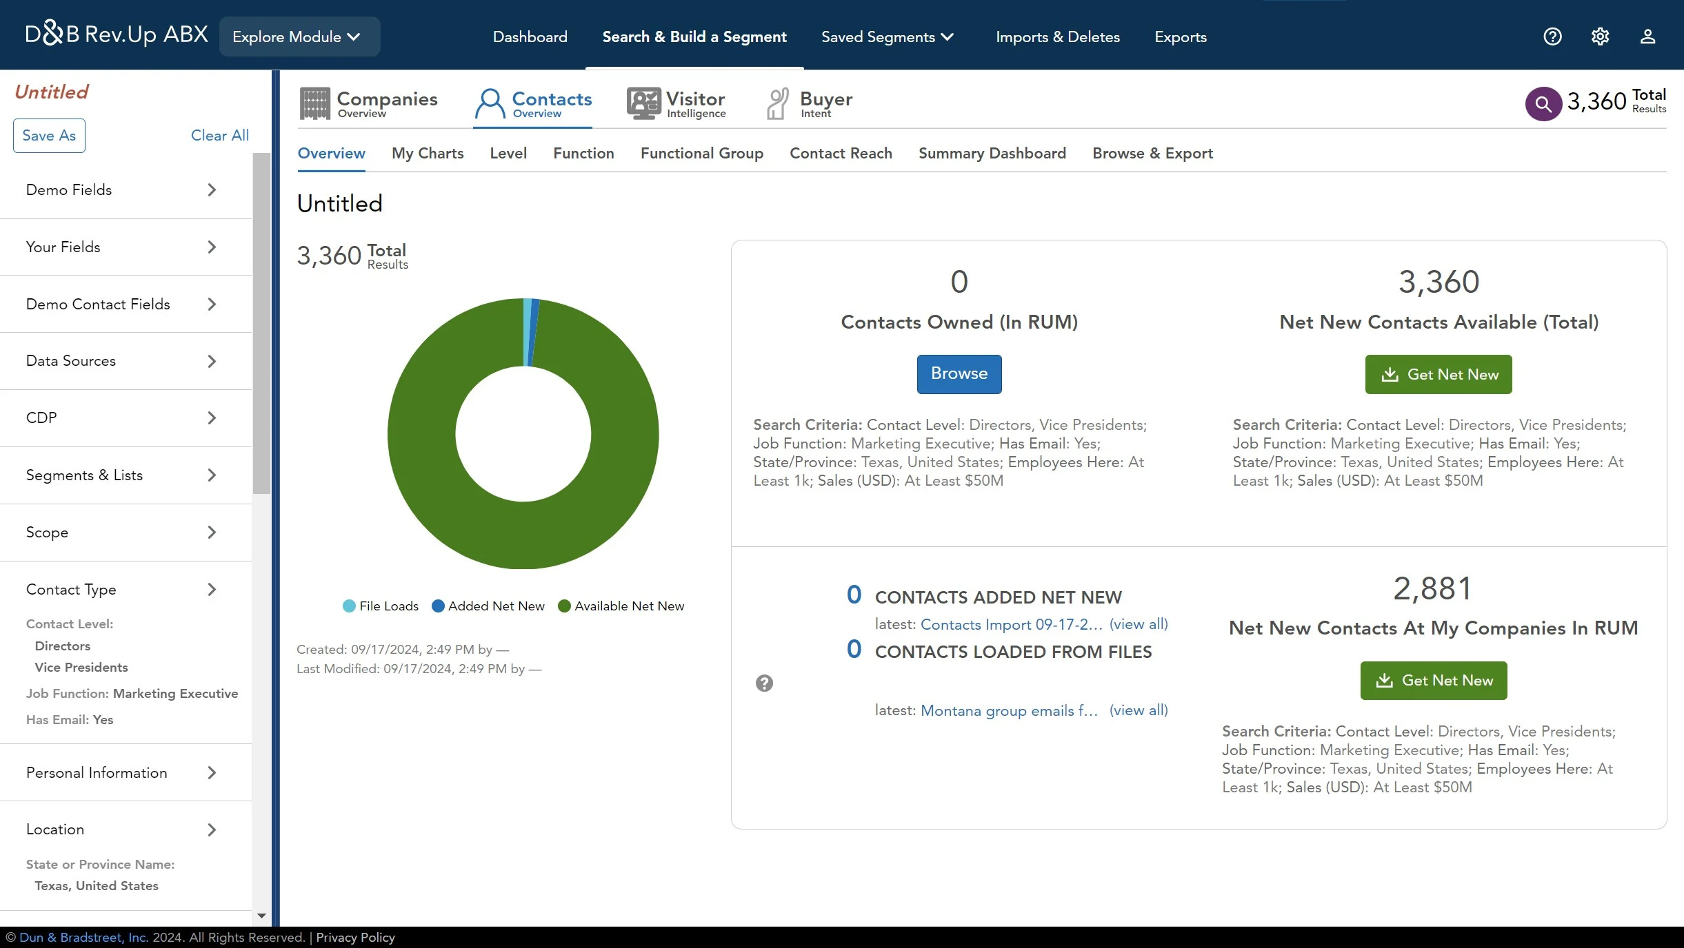Click the Untitled segment name in sidebar
This screenshot has height=948, width=1684.
click(x=52, y=92)
